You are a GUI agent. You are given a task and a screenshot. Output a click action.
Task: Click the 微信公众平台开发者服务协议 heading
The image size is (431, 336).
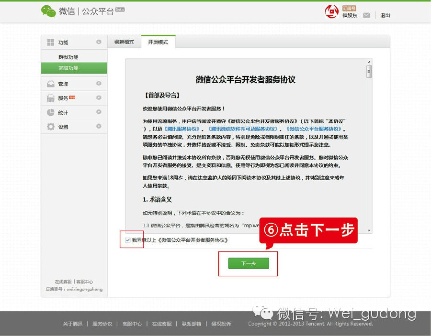tap(246, 79)
